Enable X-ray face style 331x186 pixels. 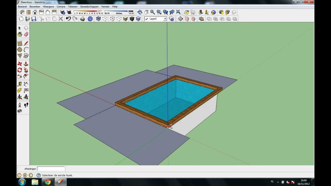tap(98, 19)
